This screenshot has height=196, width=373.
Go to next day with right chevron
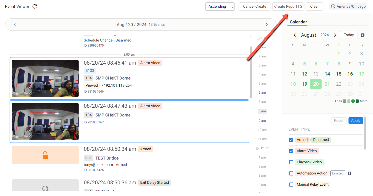click(x=266, y=24)
